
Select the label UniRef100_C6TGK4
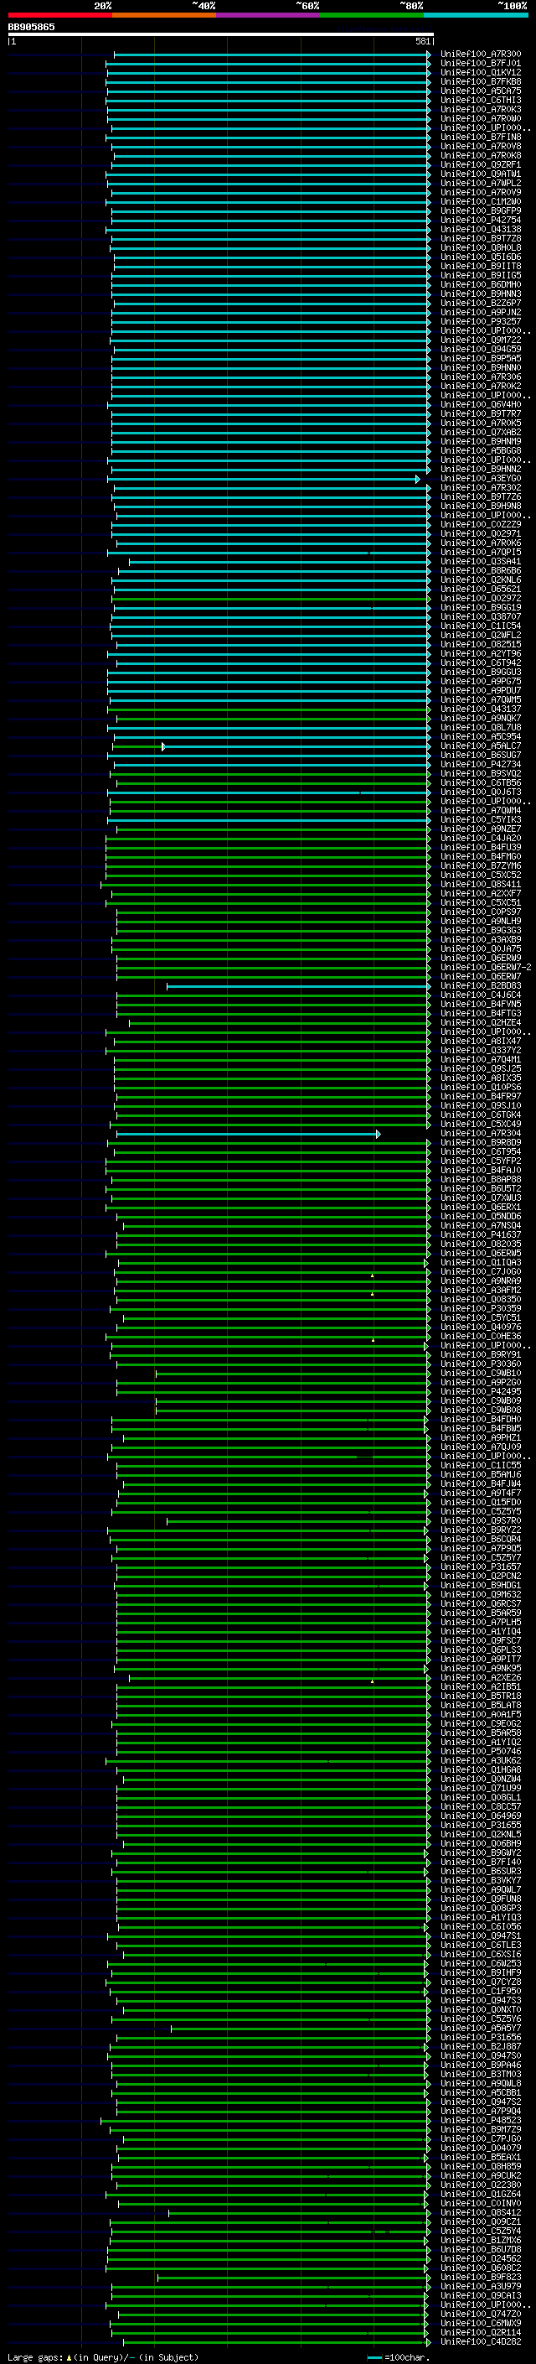click(480, 1115)
